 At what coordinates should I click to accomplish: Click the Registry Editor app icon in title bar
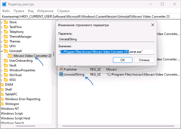point(4,4)
